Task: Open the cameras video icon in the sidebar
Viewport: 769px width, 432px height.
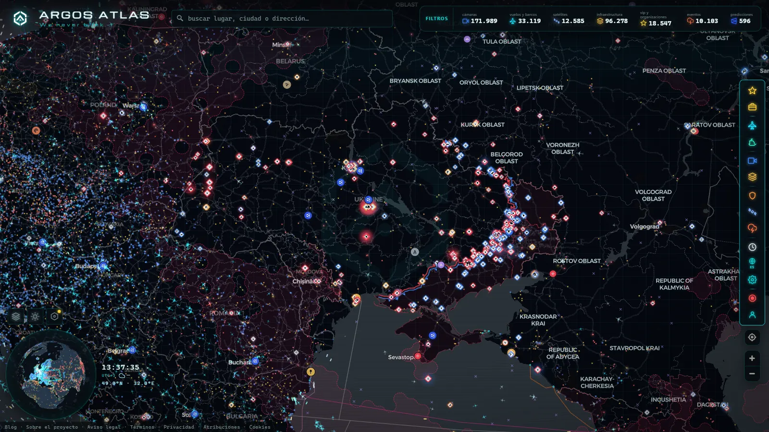Action: pos(752,160)
